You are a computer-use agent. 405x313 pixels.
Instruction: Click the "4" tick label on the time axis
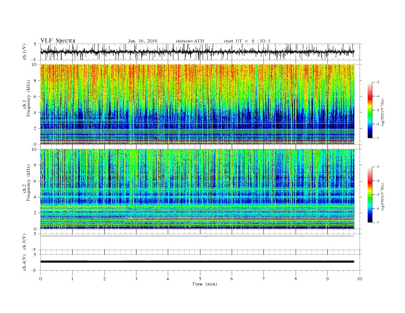pyautogui.click(x=168, y=279)
